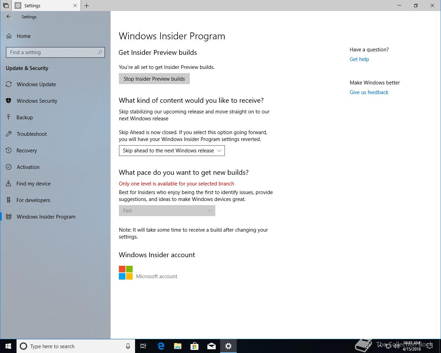Click the Type here to search box

75,346
